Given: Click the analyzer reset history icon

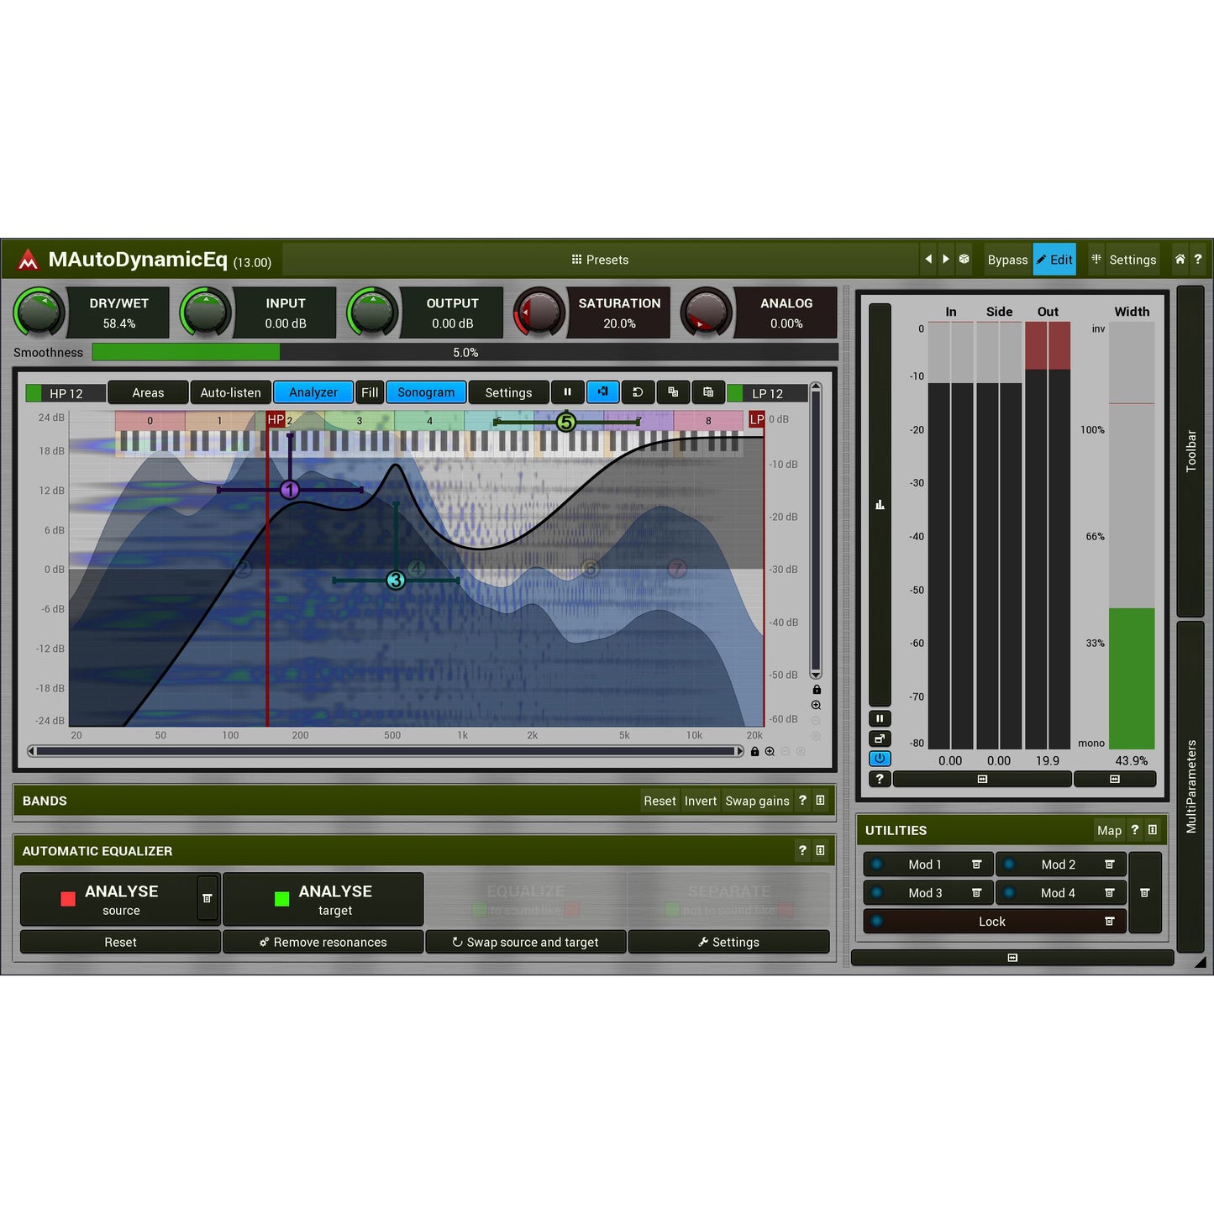Looking at the screenshot, I should tap(638, 392).
